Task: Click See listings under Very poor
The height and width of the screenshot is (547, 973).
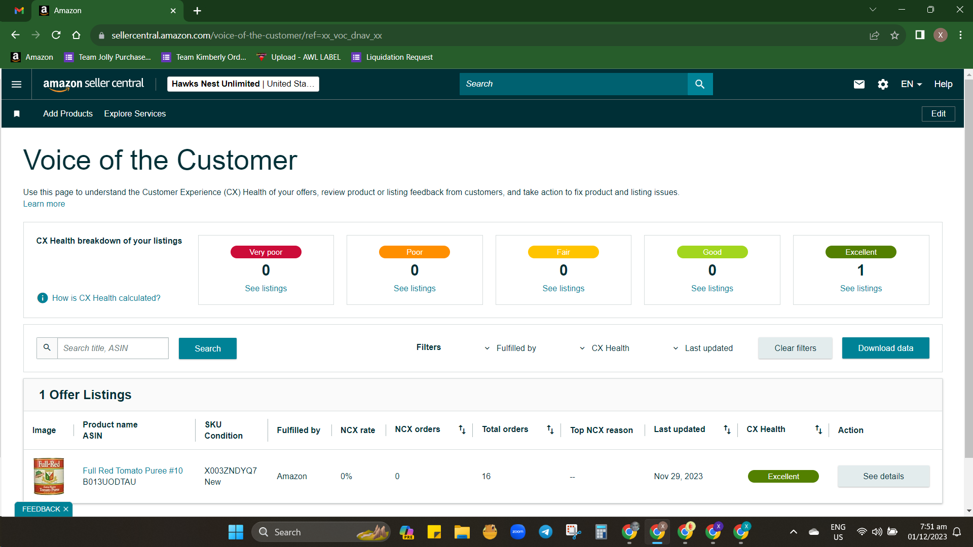Action: point(266,288)
